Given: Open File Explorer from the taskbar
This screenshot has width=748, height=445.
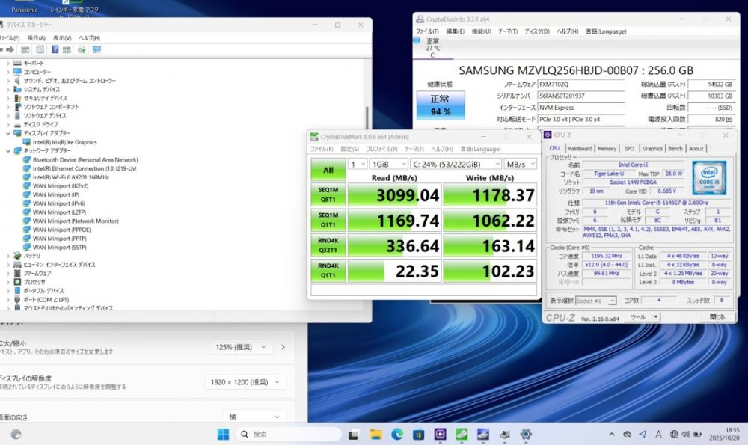Looking at the screenshot, I should click(376, 434).
